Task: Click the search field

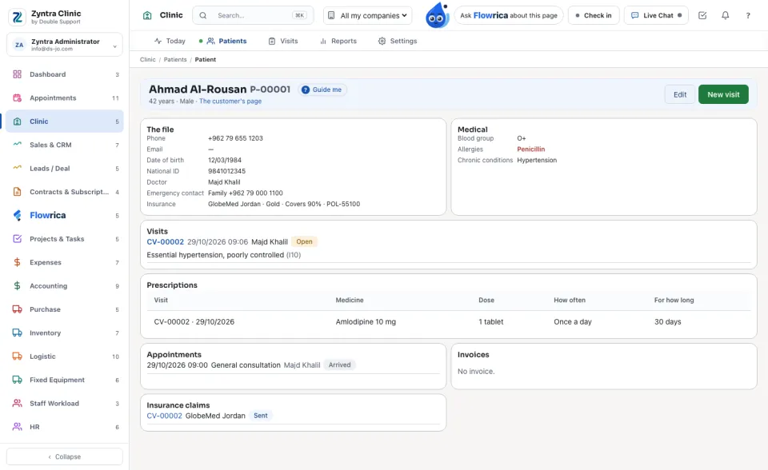Action: [x=254, y=16]
